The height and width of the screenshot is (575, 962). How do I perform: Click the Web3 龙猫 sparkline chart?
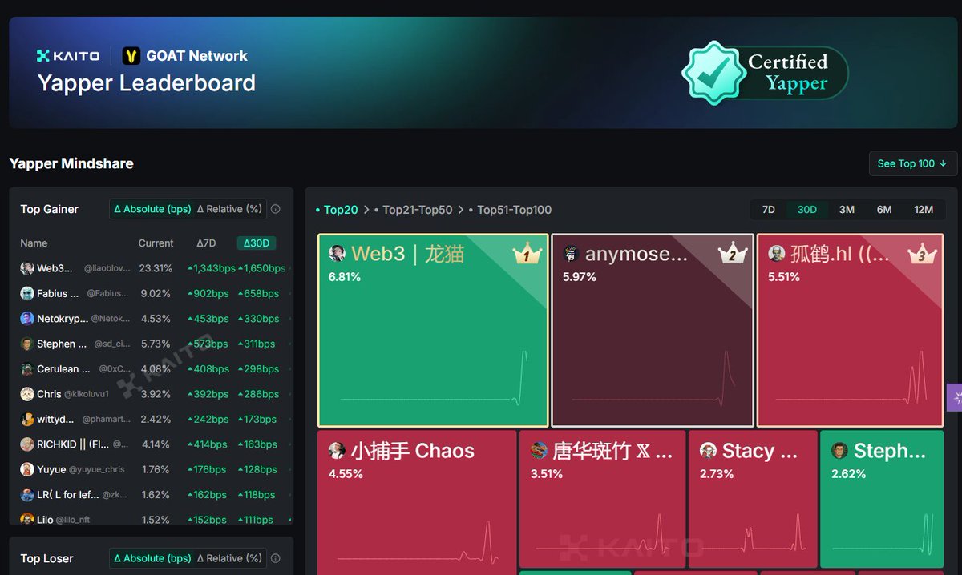point(434,378)
